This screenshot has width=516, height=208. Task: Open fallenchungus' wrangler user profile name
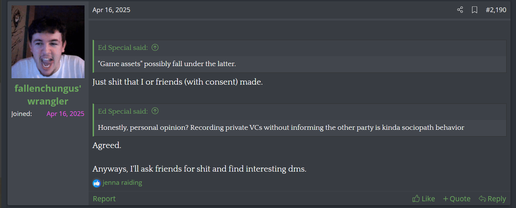48,94
